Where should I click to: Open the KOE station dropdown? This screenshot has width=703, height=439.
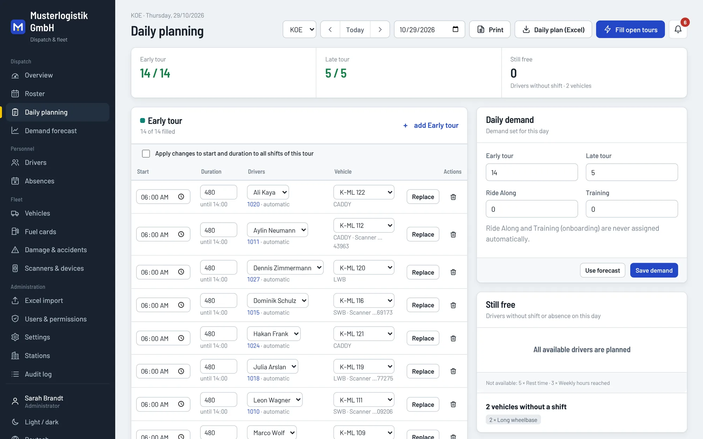299,30
